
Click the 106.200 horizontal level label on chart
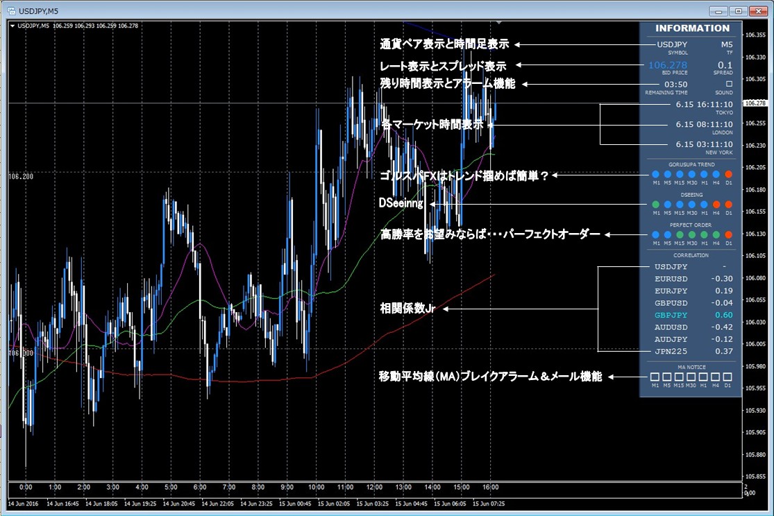(21, 177)
